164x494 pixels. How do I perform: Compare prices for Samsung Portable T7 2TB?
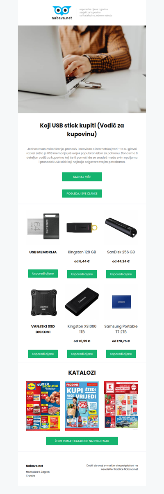[121, 354]
